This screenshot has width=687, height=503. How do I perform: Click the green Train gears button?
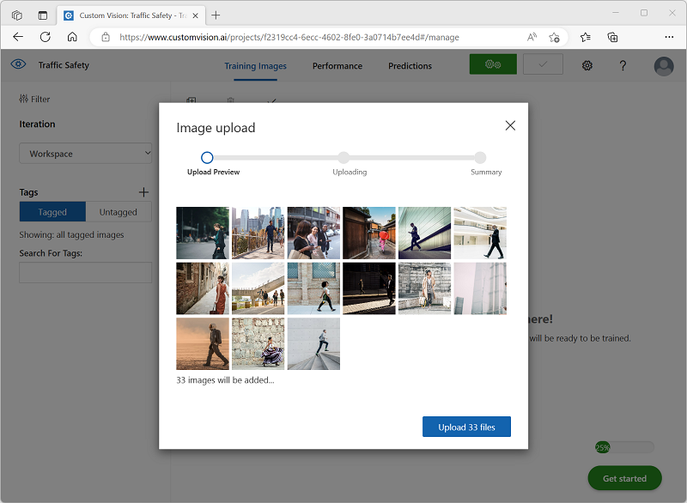point(493,64)
